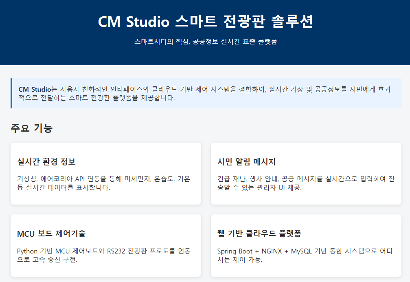Click the word "RS232" in the MCU card
This screenshot has width=410, height=282.
pos(116,251)
